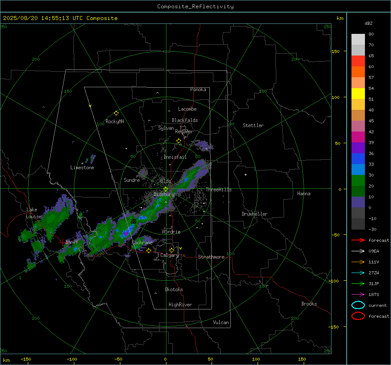Click the Drumheller label
391x365 pixels.
click(255, 214)
